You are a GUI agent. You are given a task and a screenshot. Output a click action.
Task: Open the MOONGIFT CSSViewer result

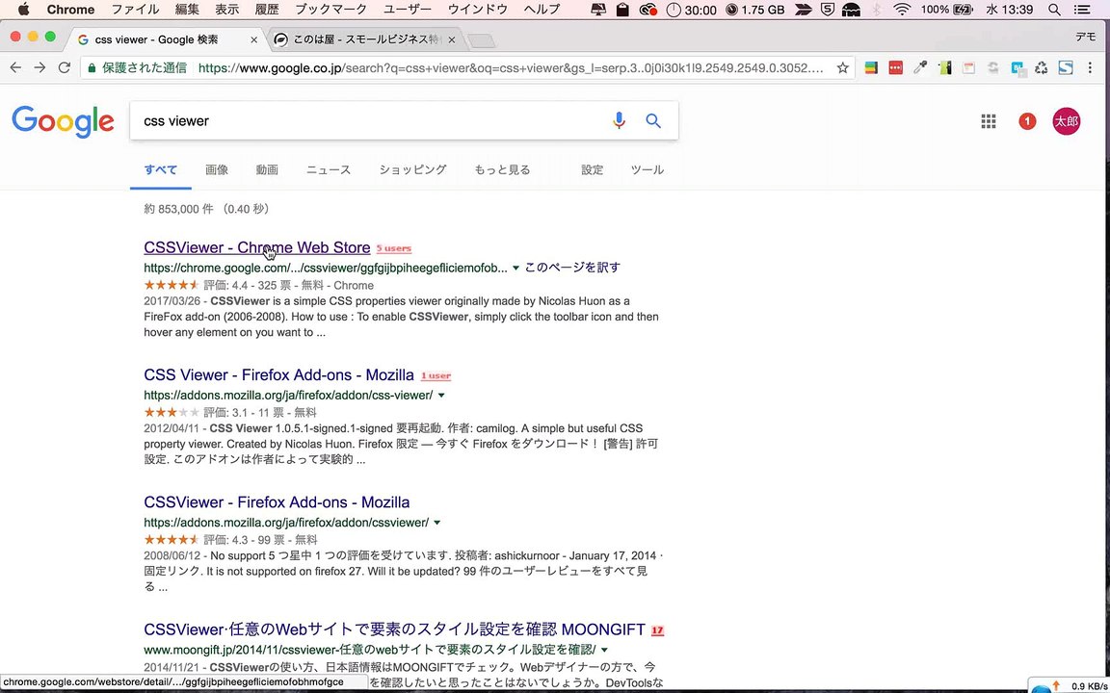click(x=394, y=629)
